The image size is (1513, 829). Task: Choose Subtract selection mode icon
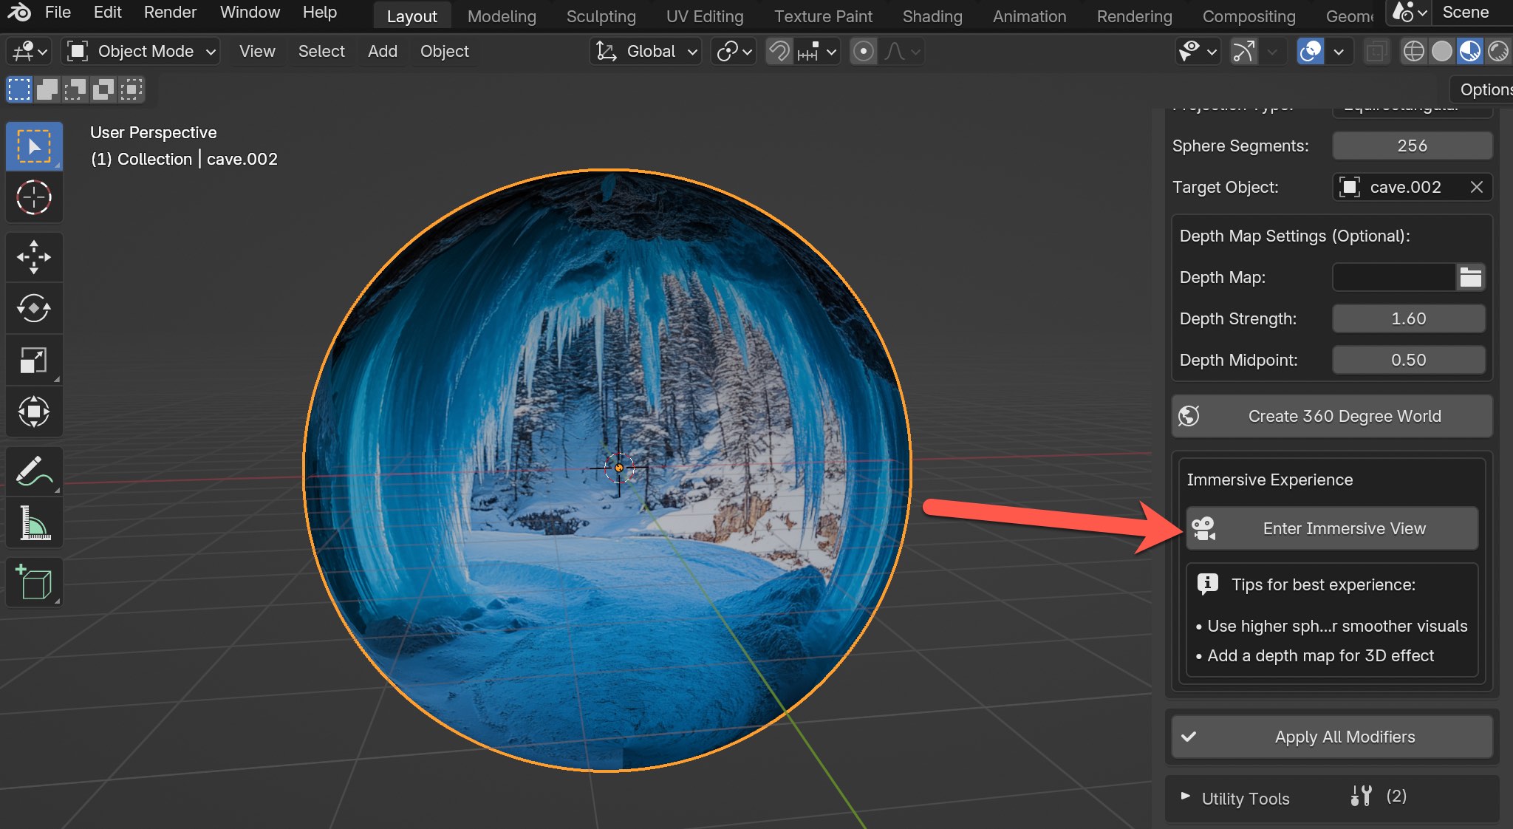[75, 90]
